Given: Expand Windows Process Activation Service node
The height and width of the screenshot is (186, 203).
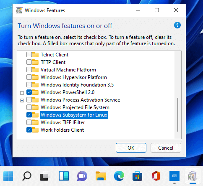Looking at the screenshot, I should tap(22, 100).
